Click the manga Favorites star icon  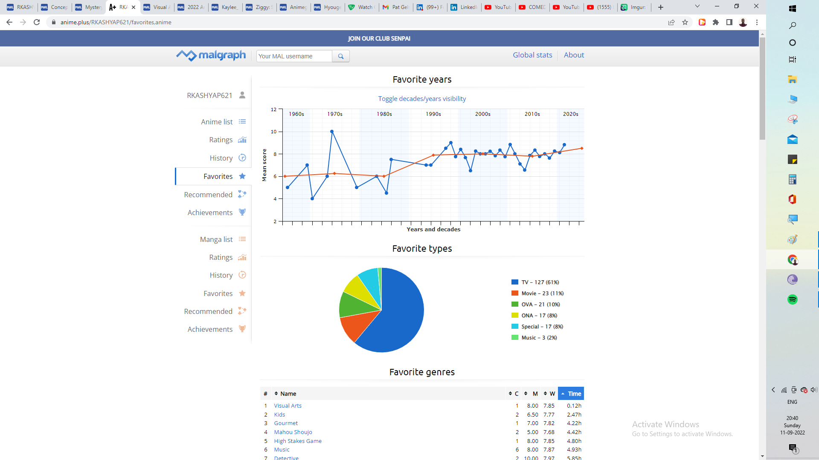tap(242, 293)
